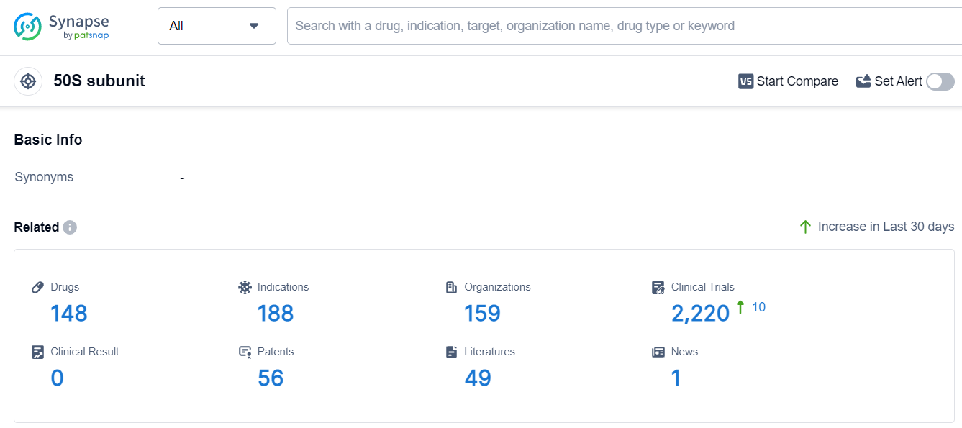This screenshot has height=428, width=962.
Task: Click the Organizations building icon
Action: pyautogui.click(x=452, y=287)
